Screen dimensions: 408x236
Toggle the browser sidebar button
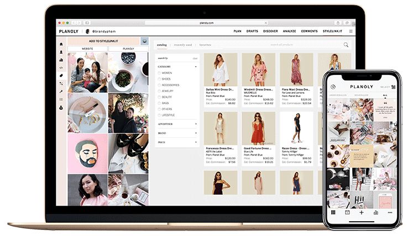[87, 23]
